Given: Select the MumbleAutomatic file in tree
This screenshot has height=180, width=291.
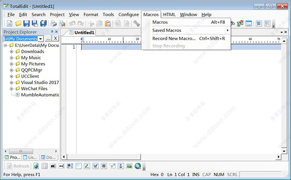Looking at the screenshot, I should 40,95.
